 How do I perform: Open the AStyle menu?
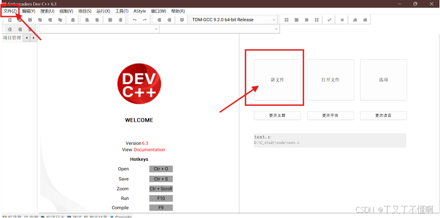[140, 11]
